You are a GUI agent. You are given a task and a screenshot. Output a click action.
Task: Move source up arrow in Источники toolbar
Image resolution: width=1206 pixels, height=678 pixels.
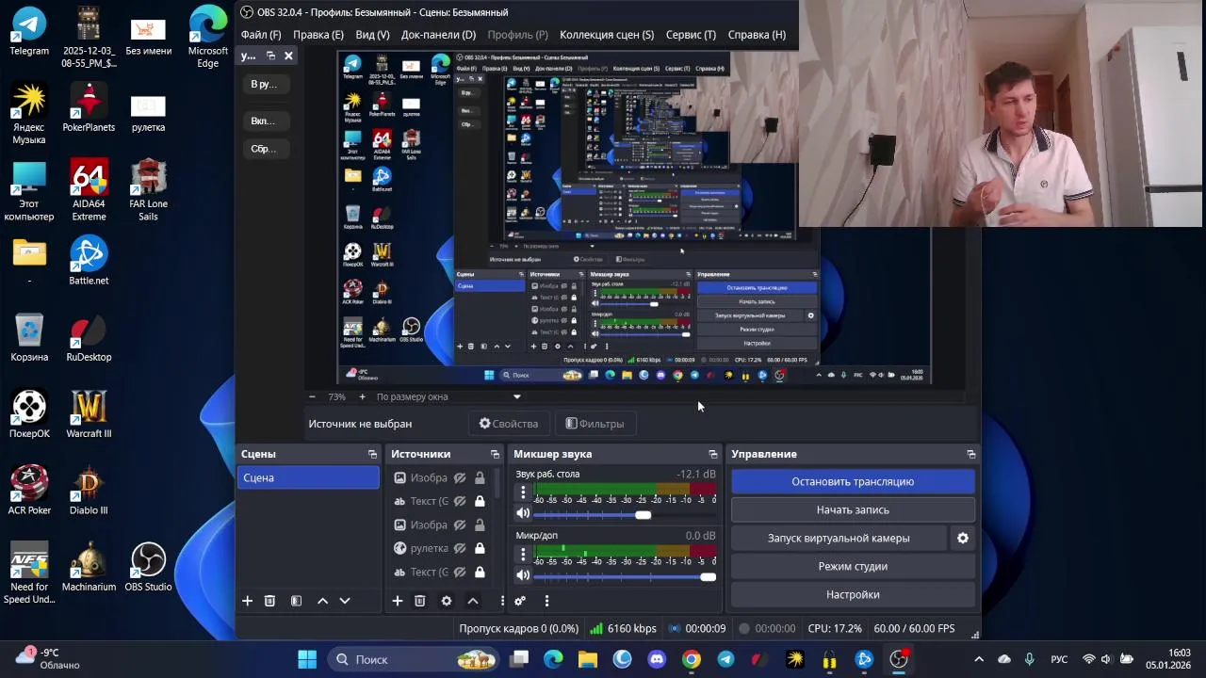(473, 601)
